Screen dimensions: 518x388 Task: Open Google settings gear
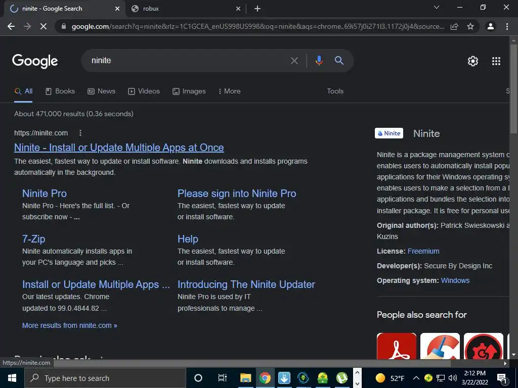pos(473,61)
